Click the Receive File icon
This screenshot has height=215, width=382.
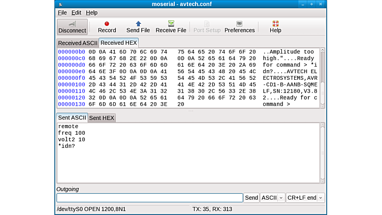pyautogui.click(x=171, y=23)
